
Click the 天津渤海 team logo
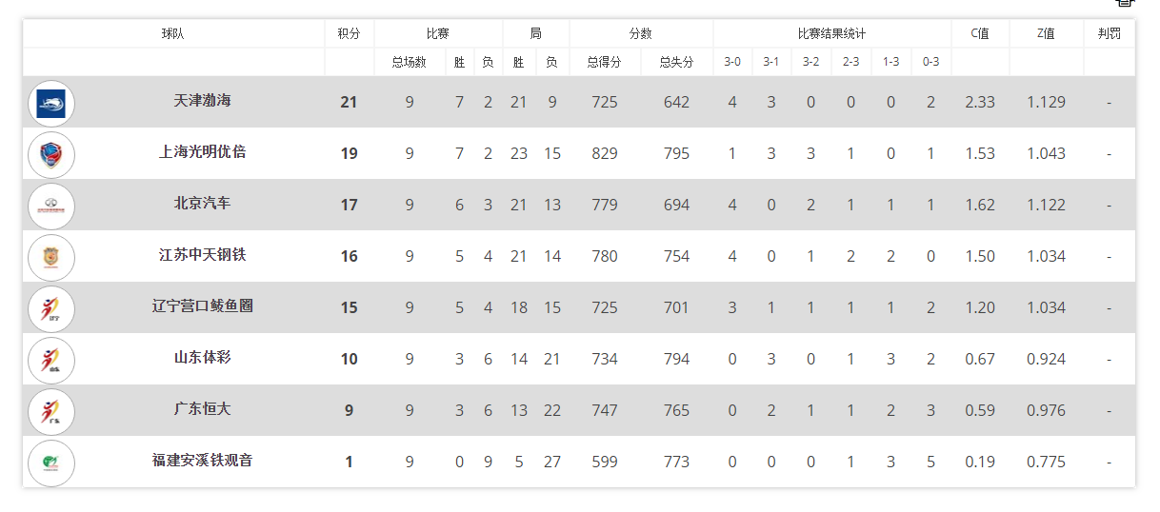tap(51, 103)
